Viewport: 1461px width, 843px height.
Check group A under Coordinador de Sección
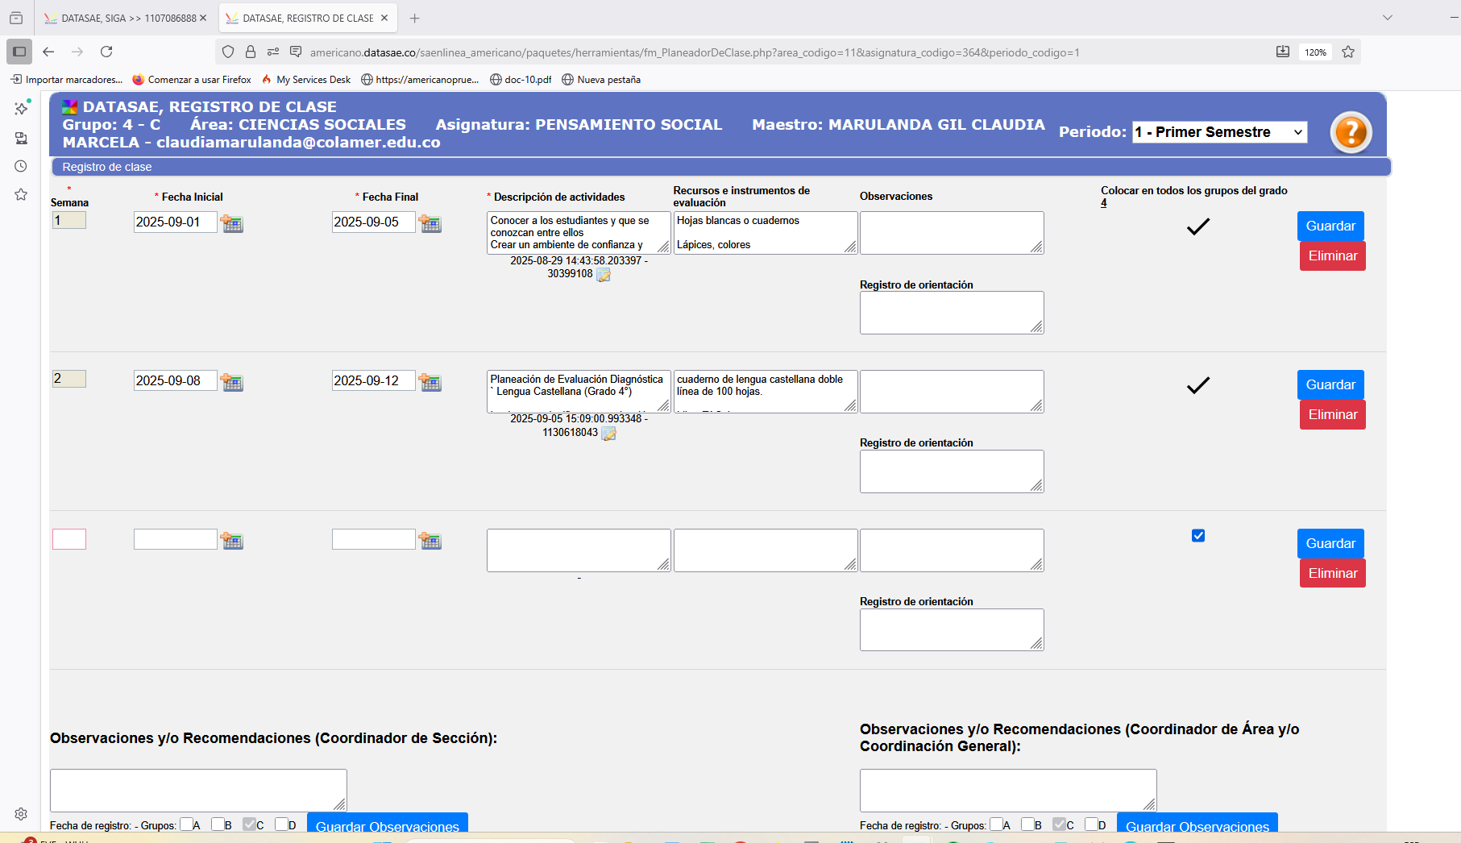click(x=186, y=824)
